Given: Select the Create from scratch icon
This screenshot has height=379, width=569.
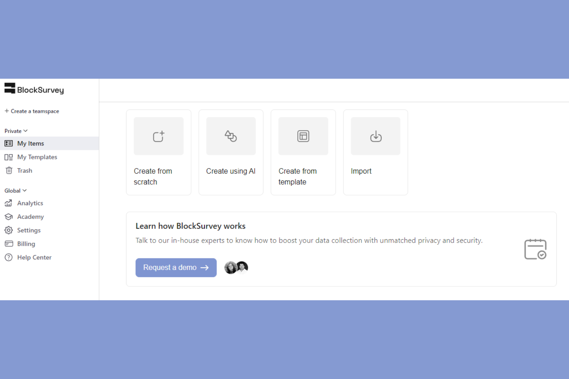Looking at the screenshot, I should [158, 136].
